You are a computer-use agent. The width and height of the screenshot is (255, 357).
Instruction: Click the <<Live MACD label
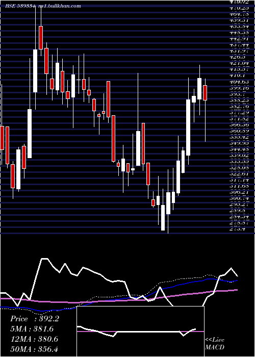click(215, 344)
